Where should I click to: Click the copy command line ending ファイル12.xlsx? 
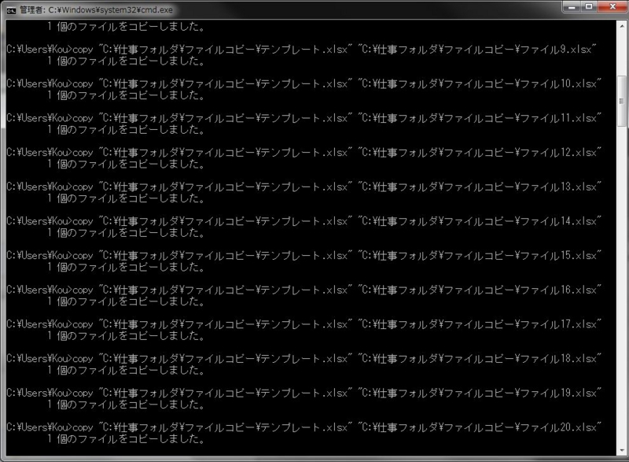click(303, 153)
